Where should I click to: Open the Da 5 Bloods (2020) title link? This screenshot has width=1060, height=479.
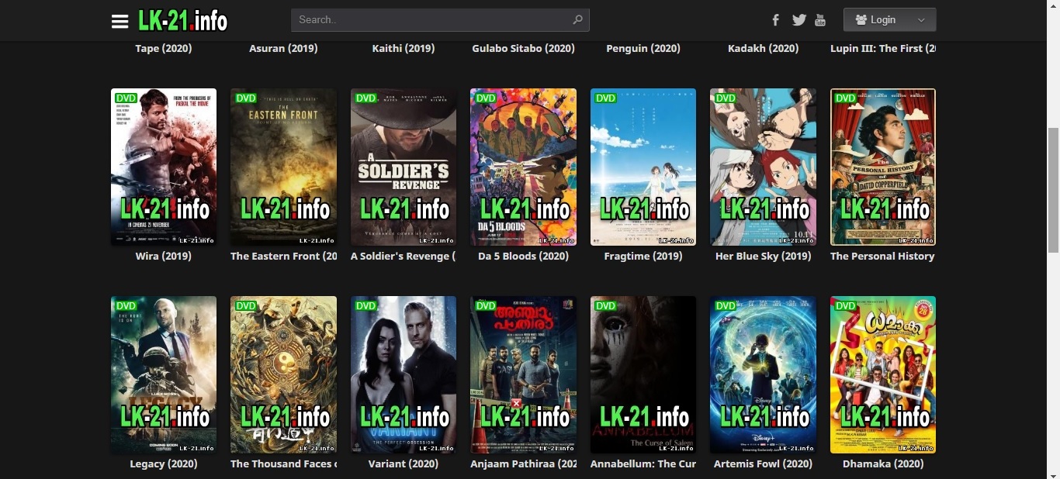tap(523, 256)
